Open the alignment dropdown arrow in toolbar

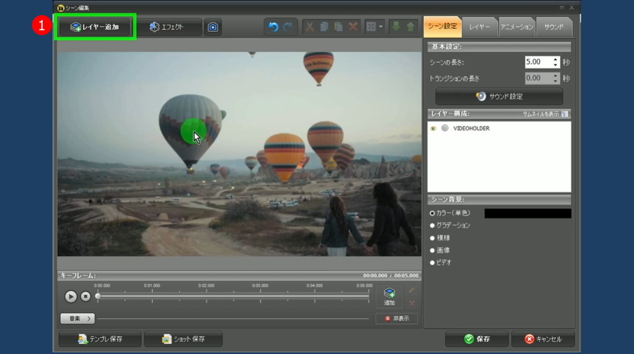381,27
